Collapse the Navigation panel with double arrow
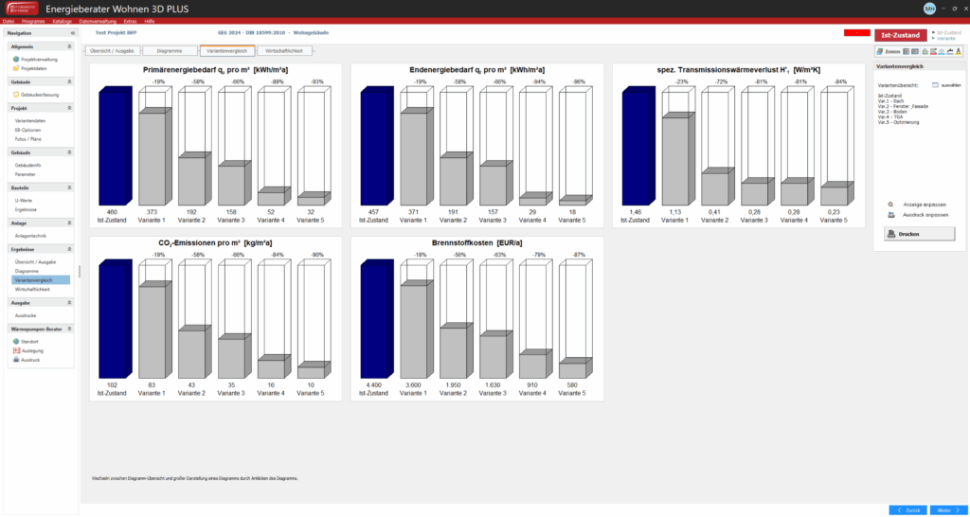The image size is (970, 517). click(x=73, y=33)
